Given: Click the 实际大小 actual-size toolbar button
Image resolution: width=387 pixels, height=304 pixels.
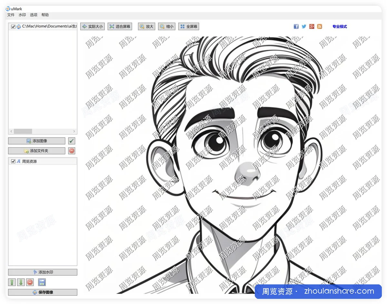Looking at the screenshot, I should point(93,27).
